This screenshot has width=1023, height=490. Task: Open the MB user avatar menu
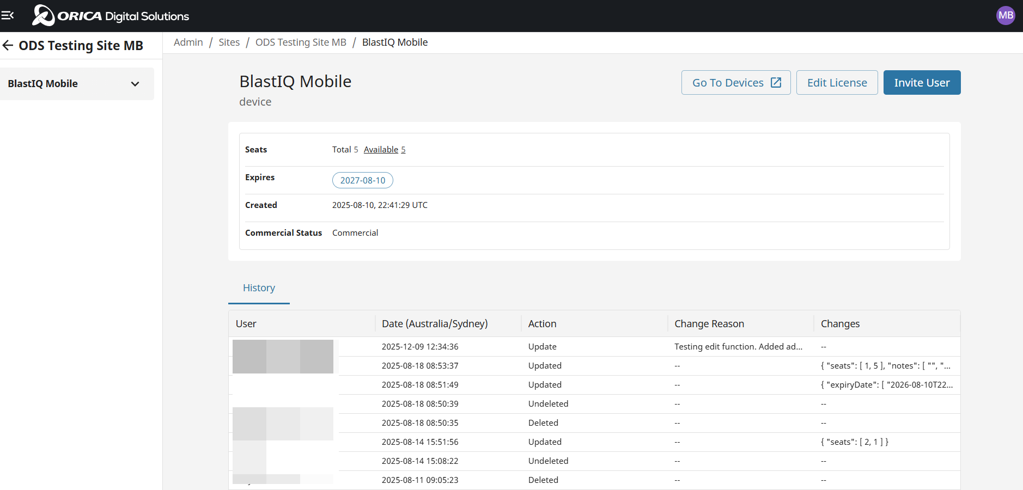[x=1006, y=15]
